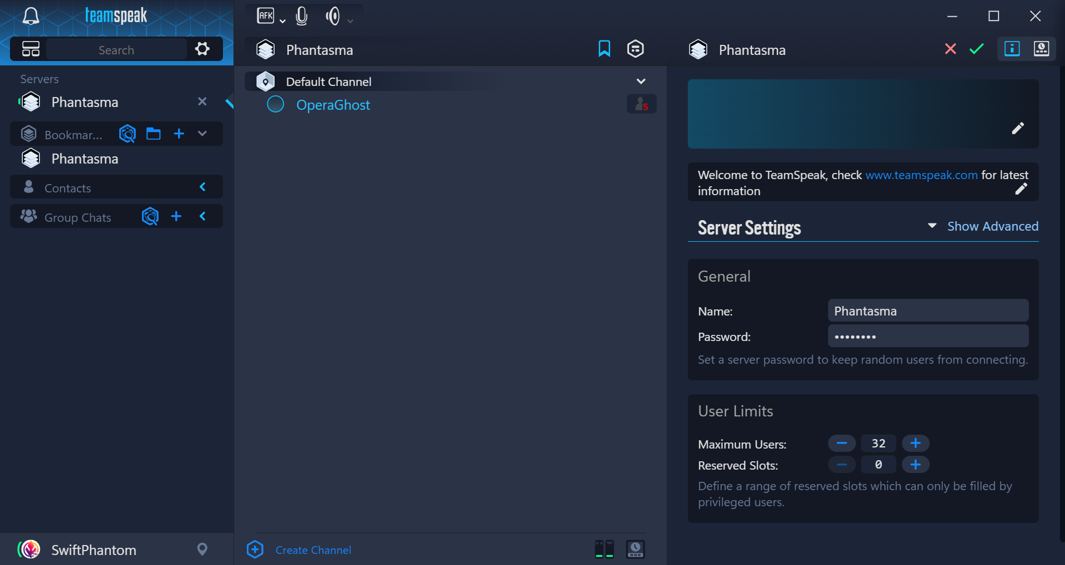Click the bookmark icon for Phantasma server
This screenshot has height=565, width=1065.
point(604,49)
